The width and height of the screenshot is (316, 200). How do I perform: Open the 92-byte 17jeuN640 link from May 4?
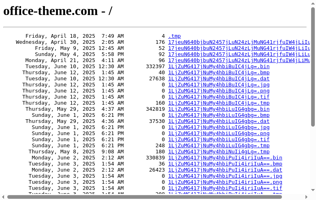click(239, 54)
